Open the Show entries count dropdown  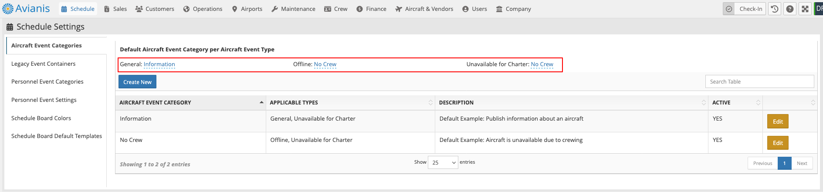pyautogui.click(x=443, y=162)
